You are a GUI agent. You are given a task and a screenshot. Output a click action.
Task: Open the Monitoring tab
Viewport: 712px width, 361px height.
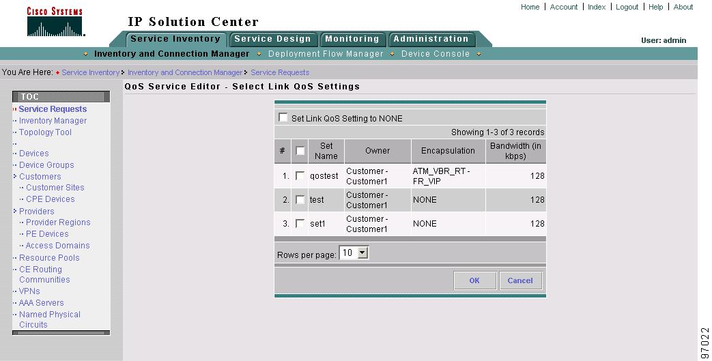click(x=352, y=39)
